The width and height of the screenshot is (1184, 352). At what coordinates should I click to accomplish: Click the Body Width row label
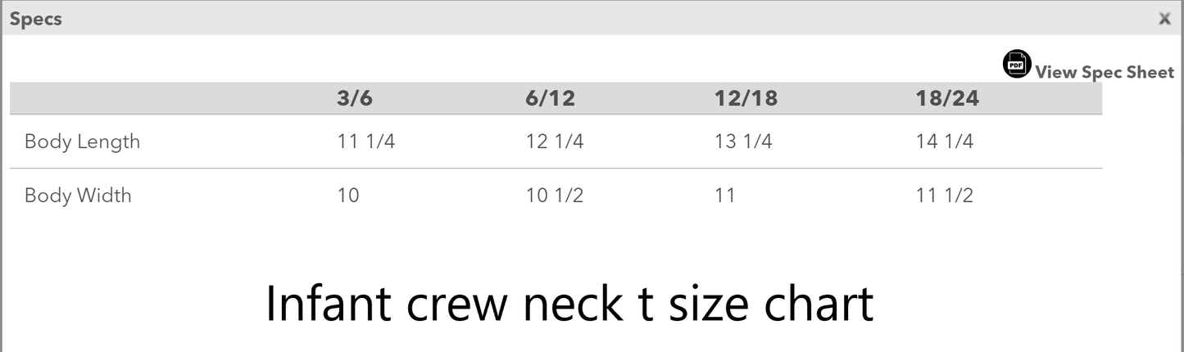78,196
